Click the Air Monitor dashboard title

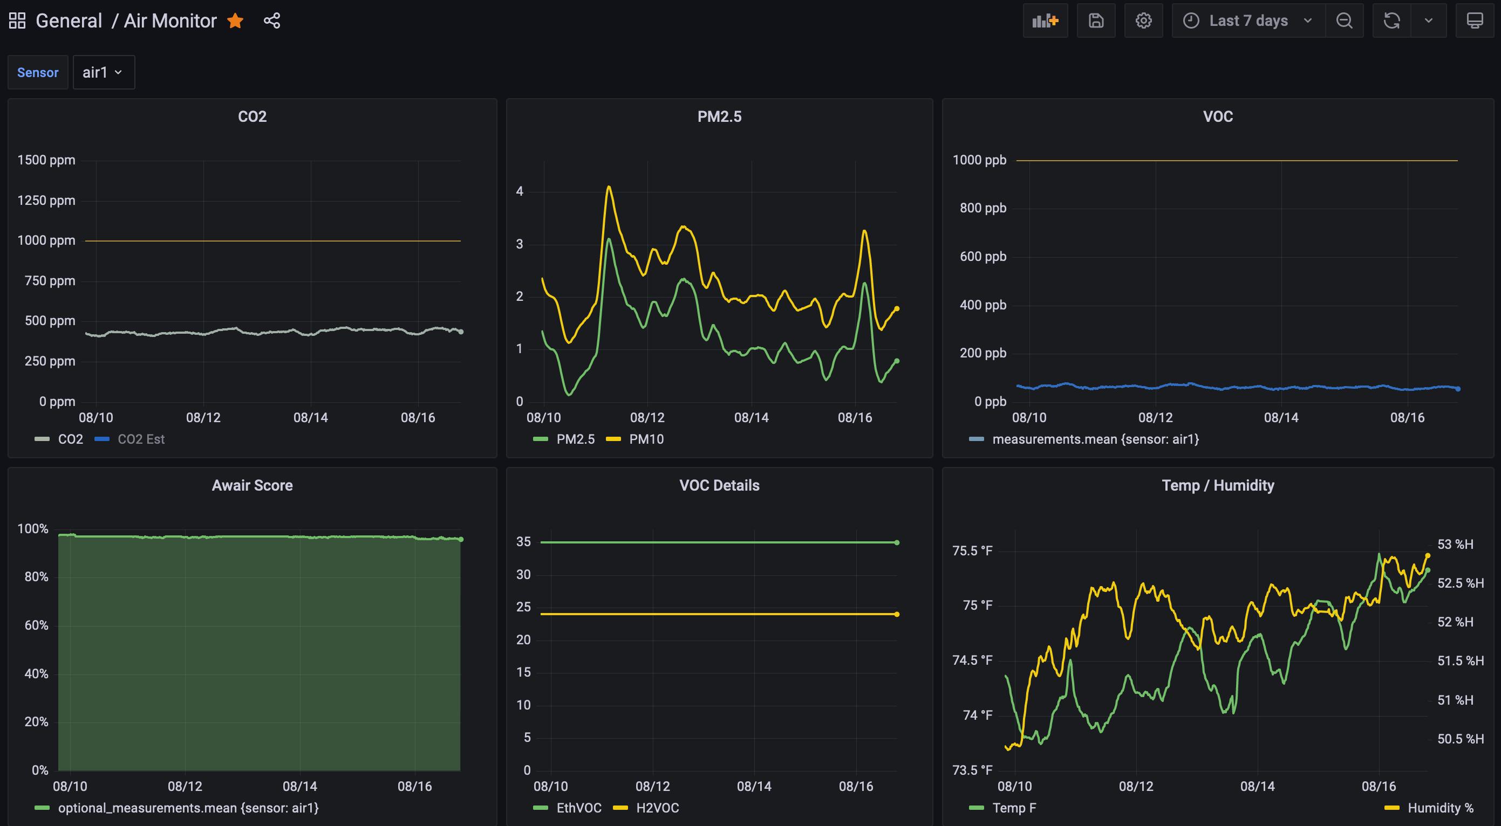tap(170, 21)
